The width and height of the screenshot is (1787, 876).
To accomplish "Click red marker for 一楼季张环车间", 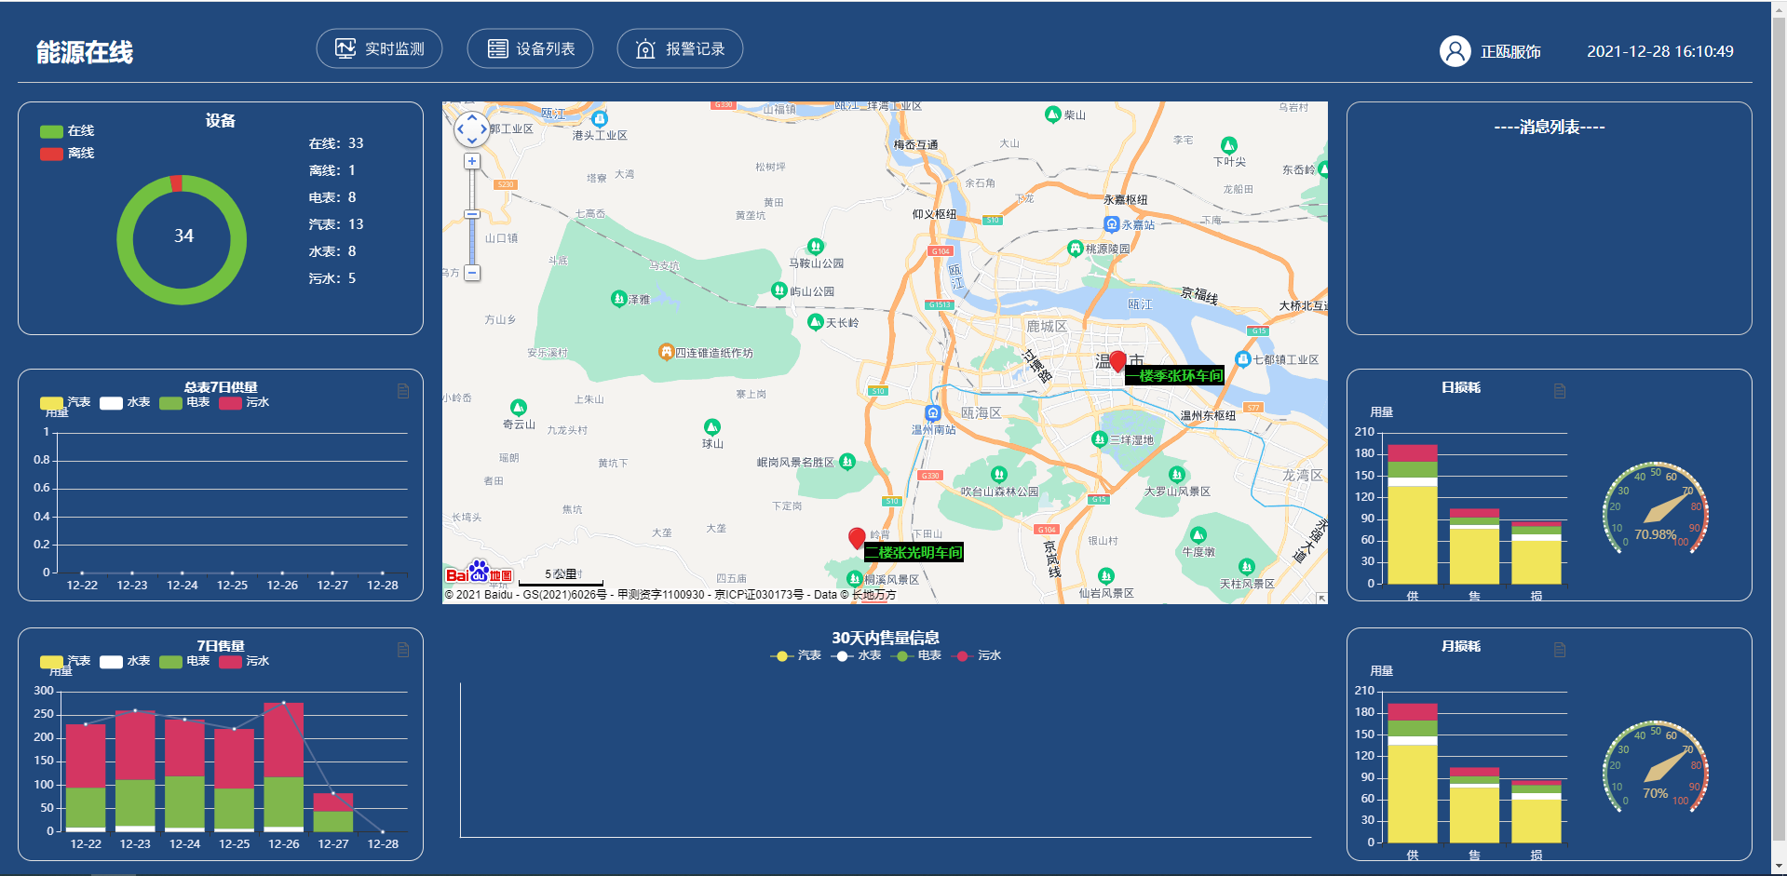I will [x=1117, y=361].
